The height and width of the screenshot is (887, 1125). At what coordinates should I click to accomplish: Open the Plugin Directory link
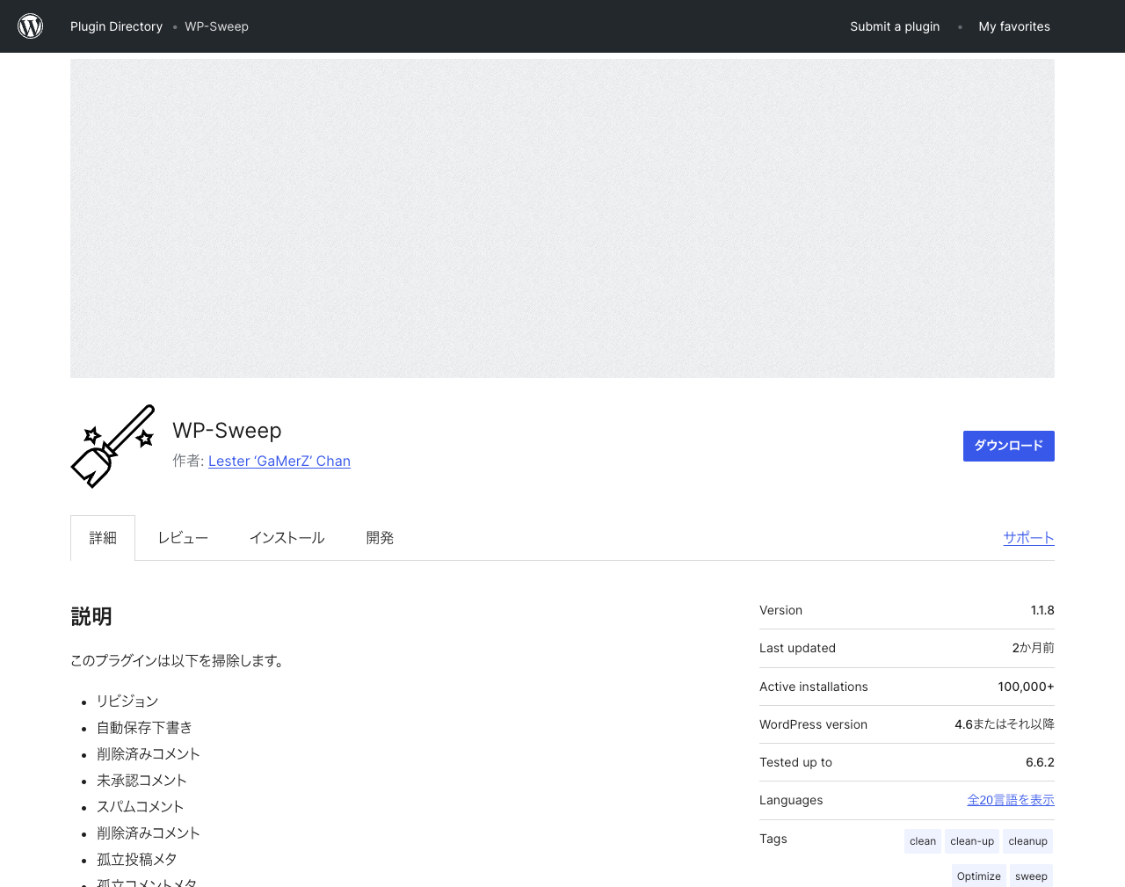(116, 26)
